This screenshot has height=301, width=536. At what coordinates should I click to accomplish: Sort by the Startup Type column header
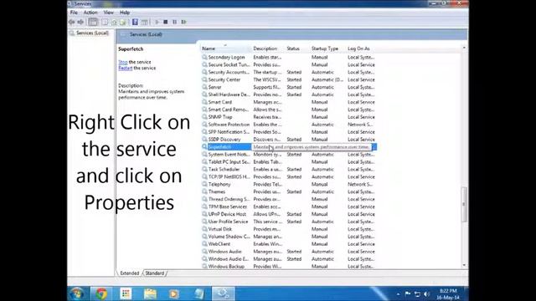click(327, 48)
